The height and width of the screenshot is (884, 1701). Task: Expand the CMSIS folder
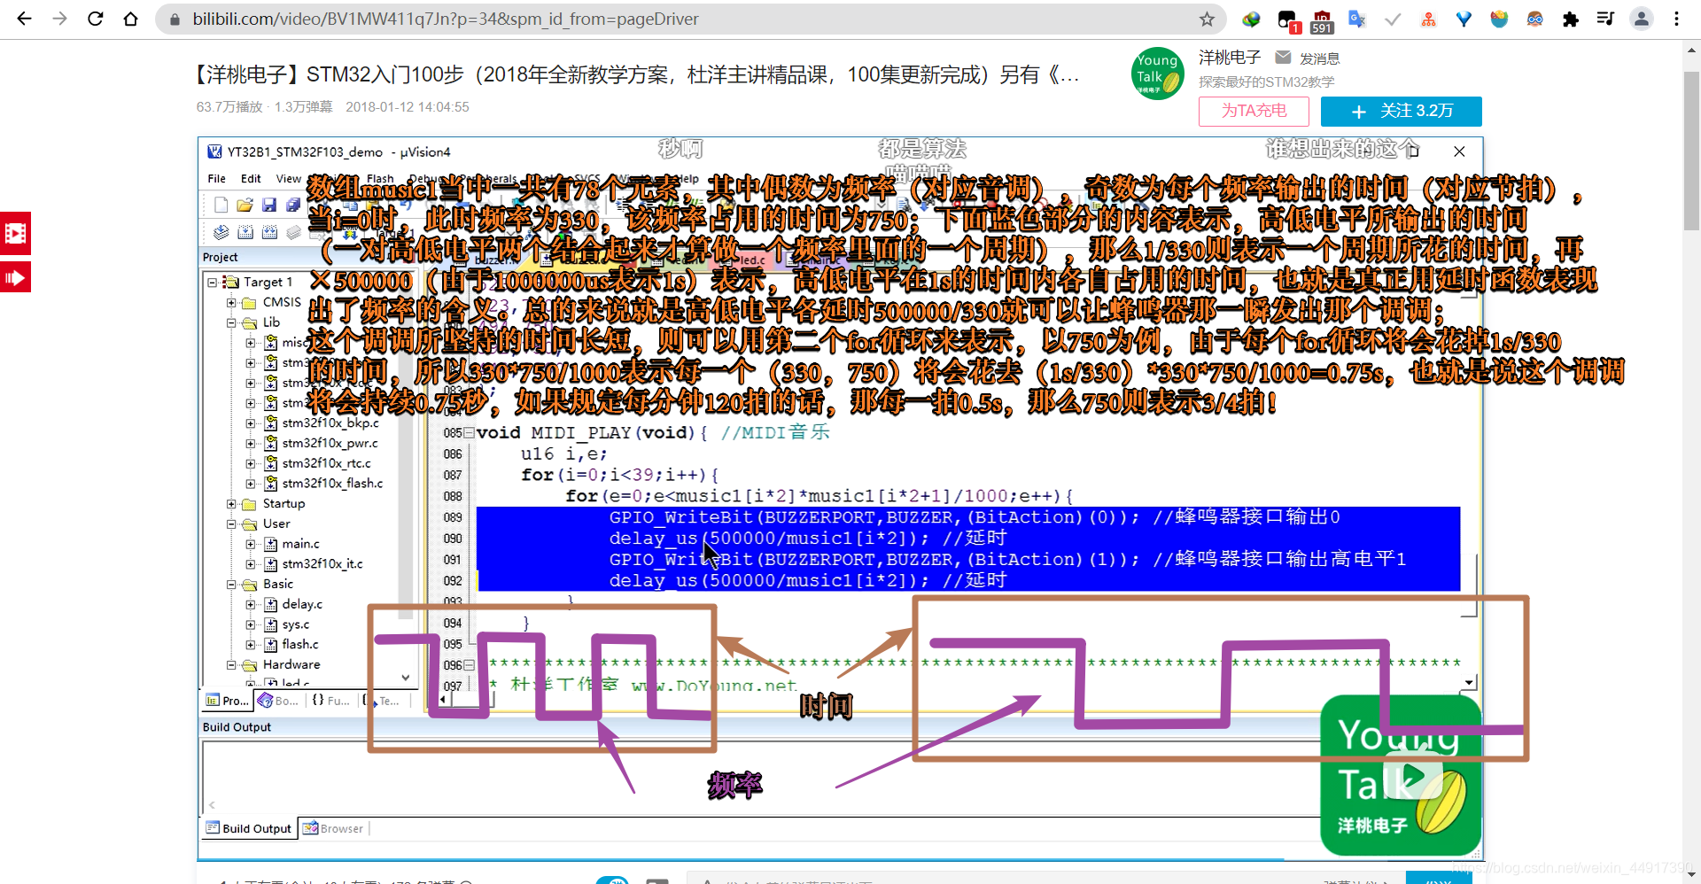click(231, 303)
